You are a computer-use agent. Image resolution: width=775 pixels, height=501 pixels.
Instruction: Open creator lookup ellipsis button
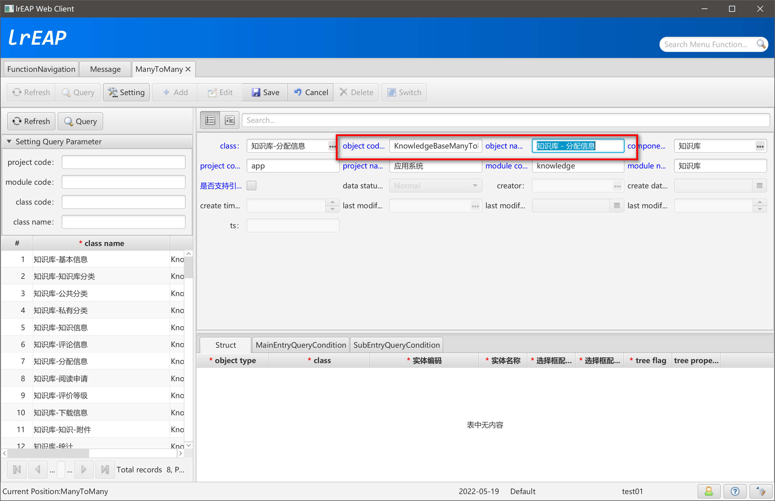(617, 186)
